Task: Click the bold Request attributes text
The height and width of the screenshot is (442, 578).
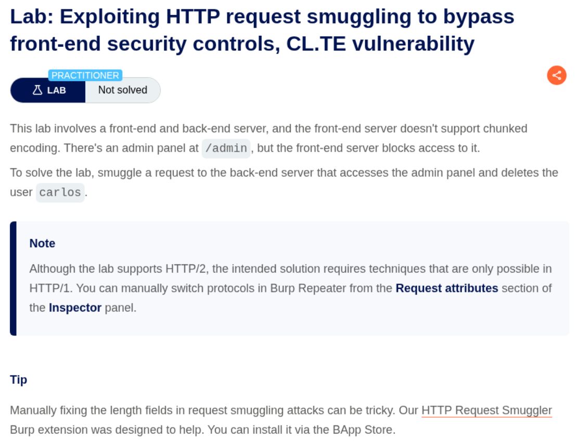Action: (x=447, y=288)
